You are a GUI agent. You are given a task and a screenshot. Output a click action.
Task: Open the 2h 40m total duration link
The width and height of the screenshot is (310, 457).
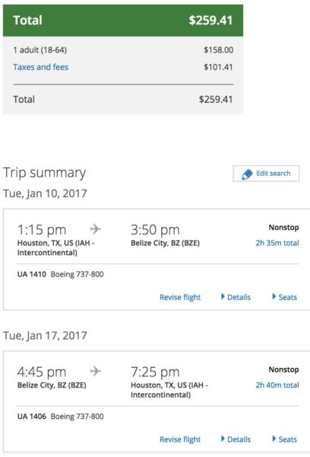(277, 385)
